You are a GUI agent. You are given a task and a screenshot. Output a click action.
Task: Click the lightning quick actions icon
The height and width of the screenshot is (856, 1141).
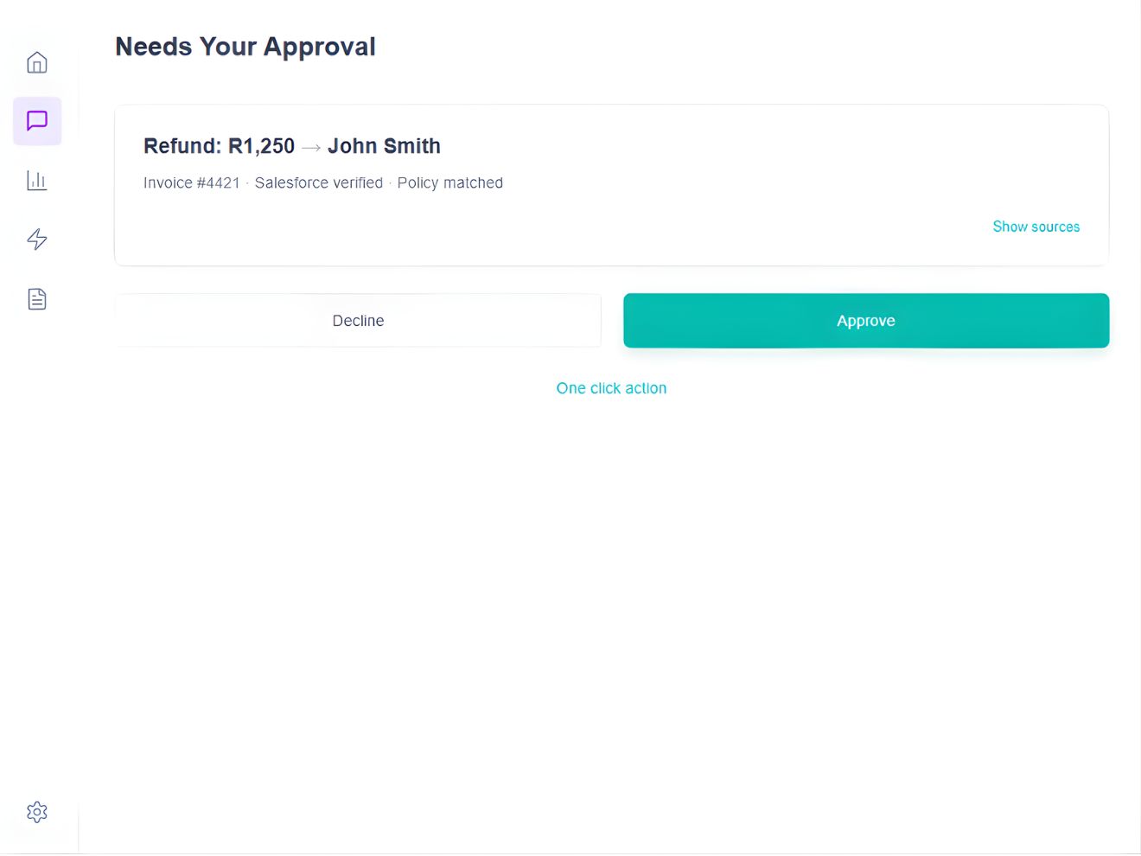pos(36,240)
